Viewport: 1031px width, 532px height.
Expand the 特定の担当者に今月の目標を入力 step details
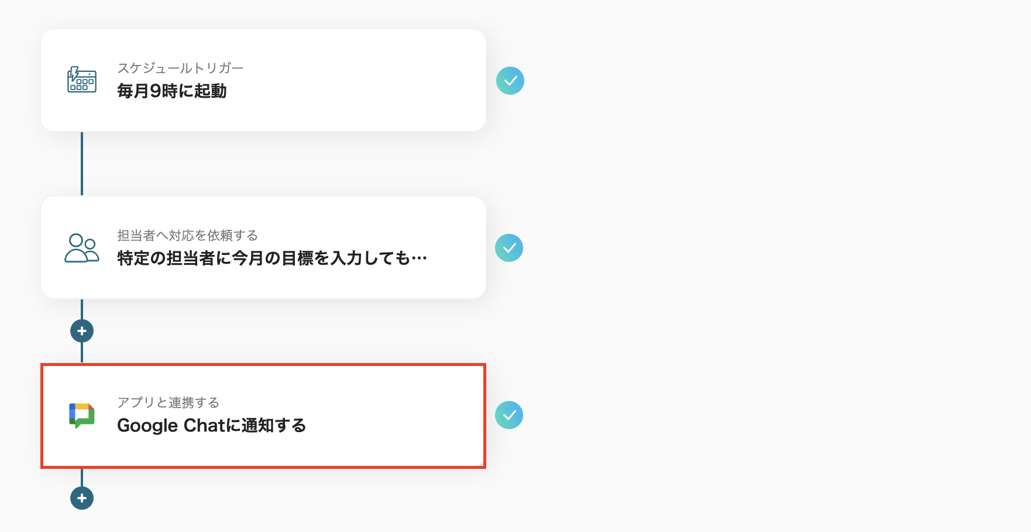(262, 248)
